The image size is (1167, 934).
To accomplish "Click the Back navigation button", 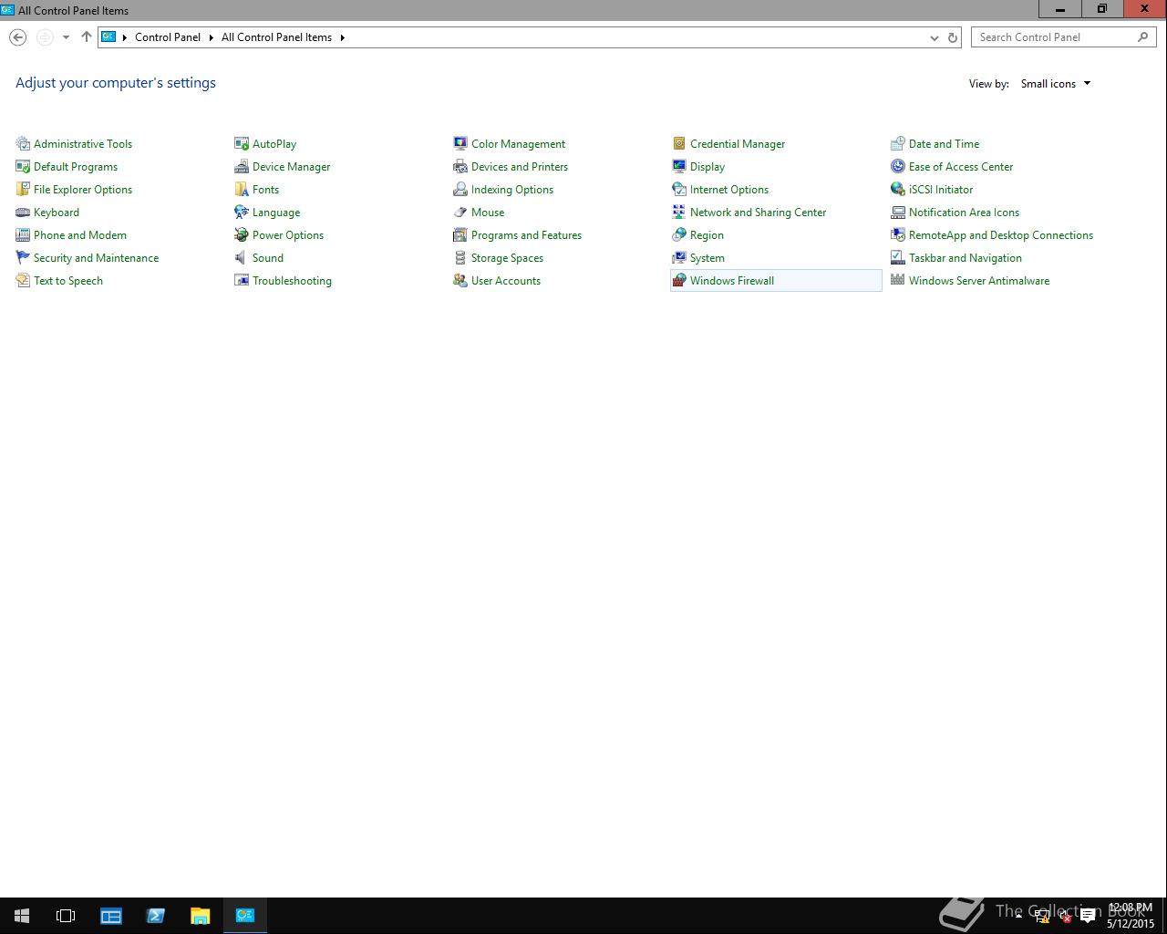I will tap(17, 37).
